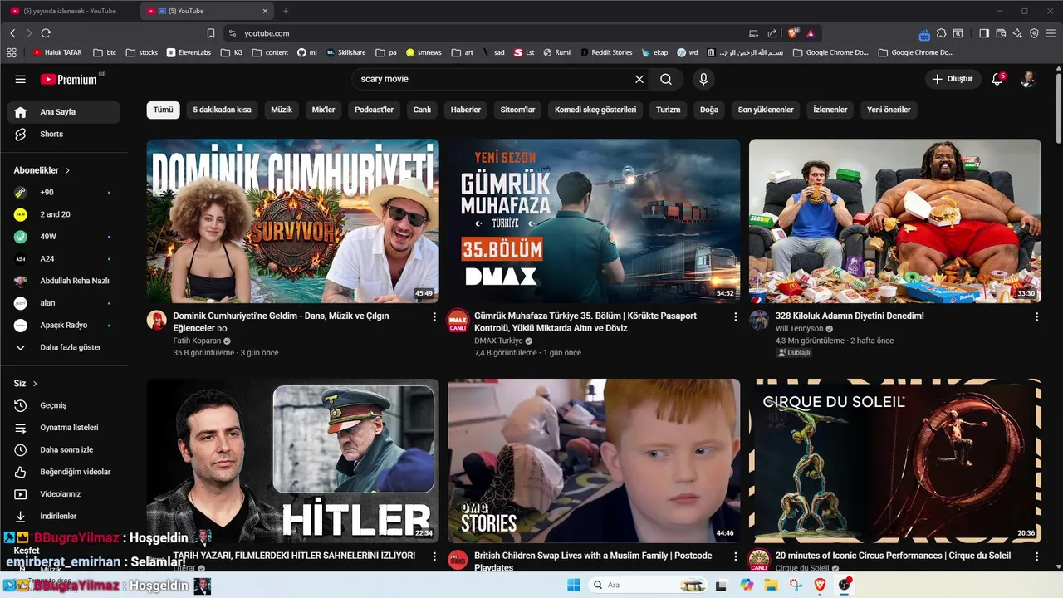Go back with the browser back arrow
This screenshot has width=1063, height=598.
tap(12, 33)
